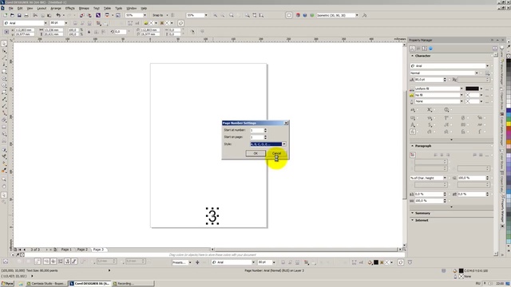This screenshot has height=287, width=511.
Task: Cancel the Page Number Settings dialog
Action: click(x=276, y=153)
